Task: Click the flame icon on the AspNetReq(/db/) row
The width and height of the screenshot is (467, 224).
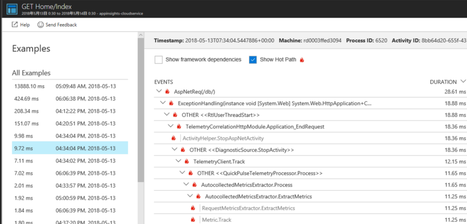Action: [x=167, y=92]
